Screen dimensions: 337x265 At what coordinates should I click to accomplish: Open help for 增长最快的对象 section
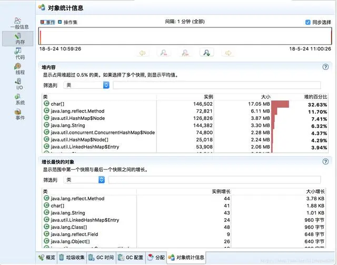point(325,161)
